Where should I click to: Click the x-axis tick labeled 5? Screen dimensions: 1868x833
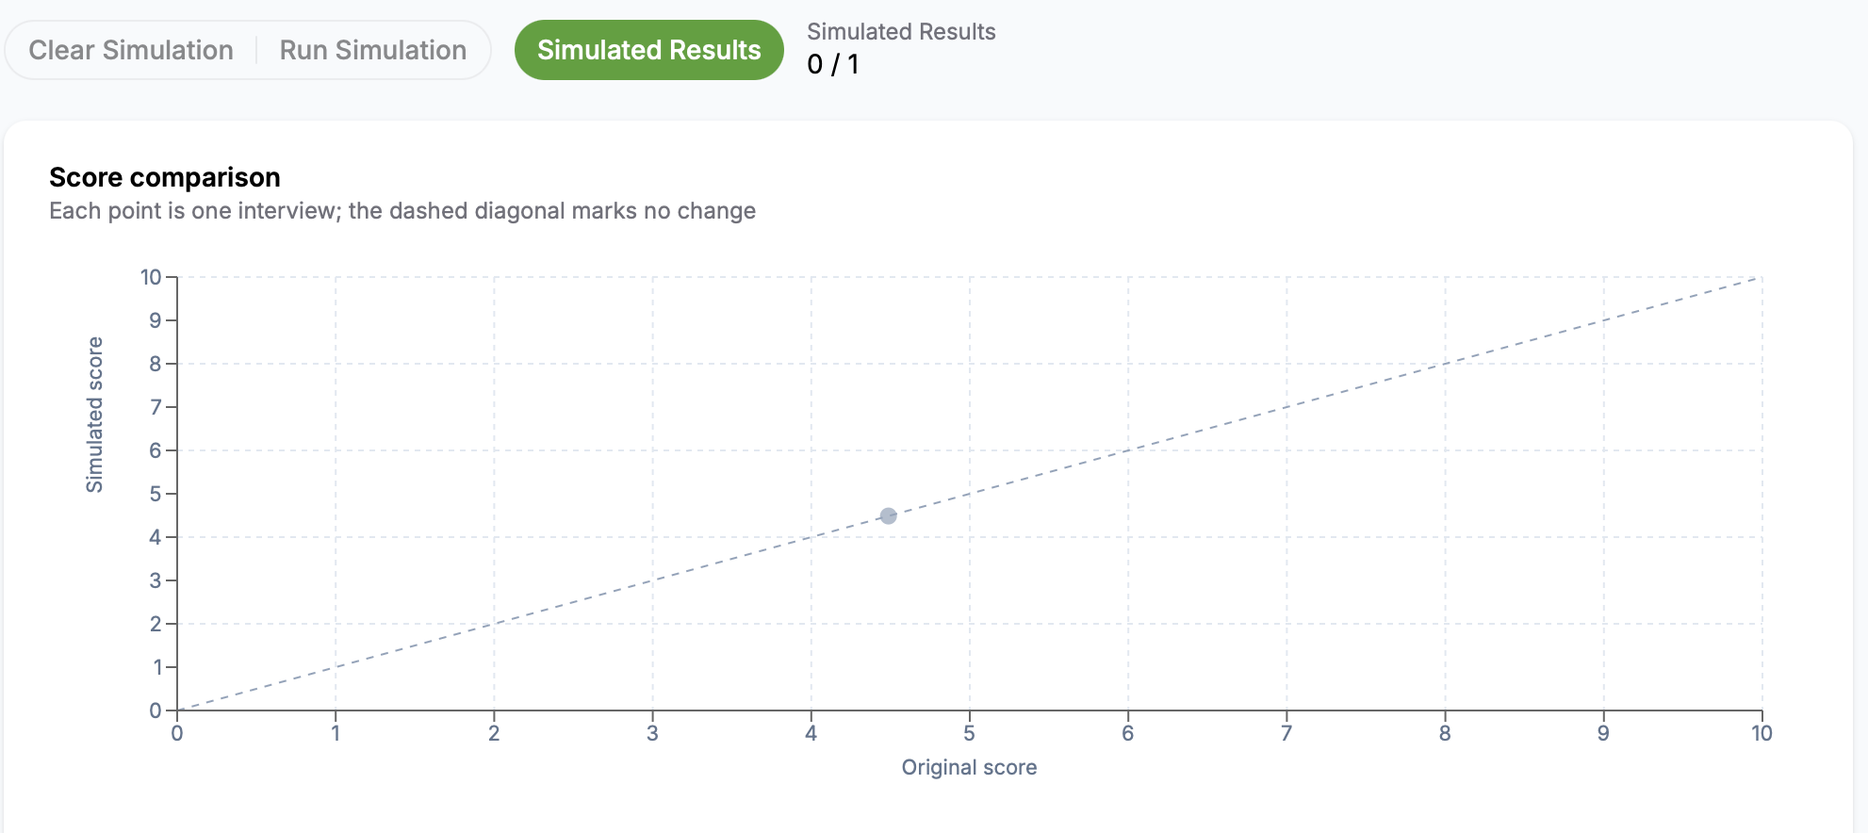click(969, 733)
